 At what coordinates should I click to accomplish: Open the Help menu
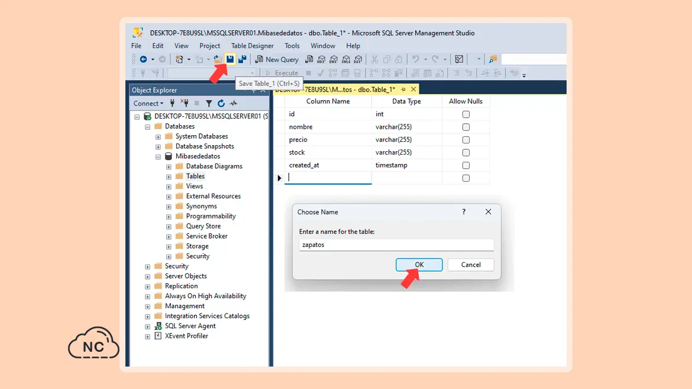tap(353, 46)
